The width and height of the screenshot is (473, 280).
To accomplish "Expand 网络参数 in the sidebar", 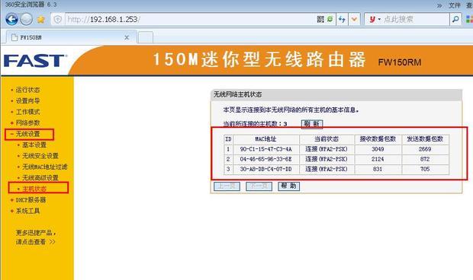I will click(27, 123).
